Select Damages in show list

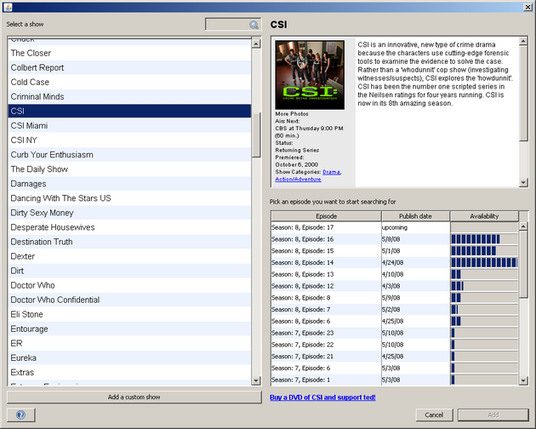point(129,184)
